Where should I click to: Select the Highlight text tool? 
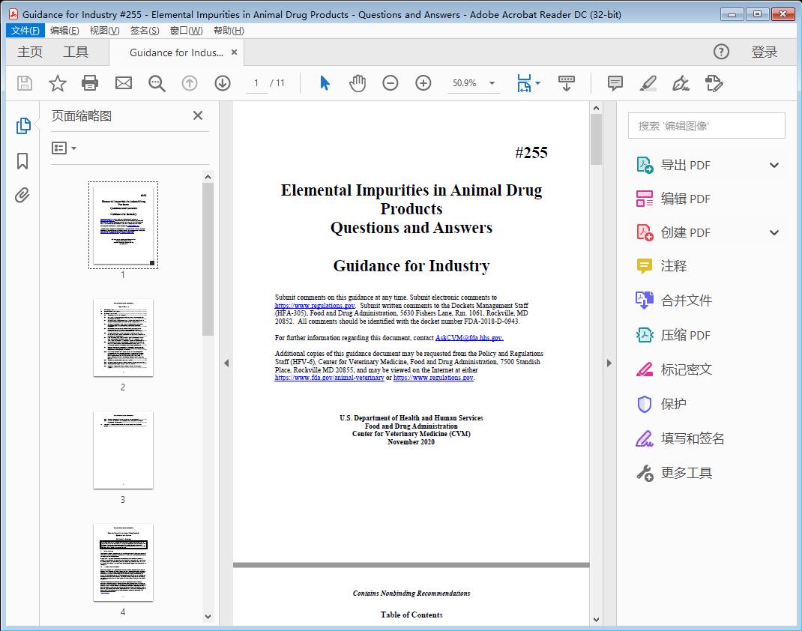[648, 83]
